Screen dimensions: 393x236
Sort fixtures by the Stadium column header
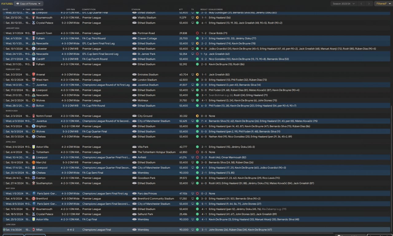pyautogui.click(x=136, y=10)
